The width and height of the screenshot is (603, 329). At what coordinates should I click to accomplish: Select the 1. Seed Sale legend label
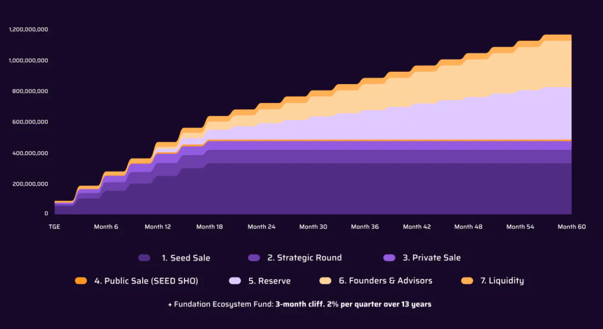[x=186, y=258]
